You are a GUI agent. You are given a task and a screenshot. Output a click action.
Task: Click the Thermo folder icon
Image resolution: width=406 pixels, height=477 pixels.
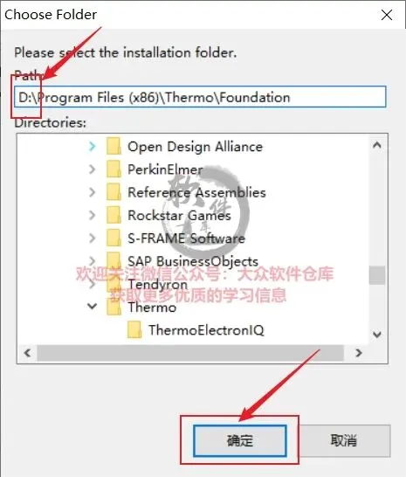tap(114, 307)
